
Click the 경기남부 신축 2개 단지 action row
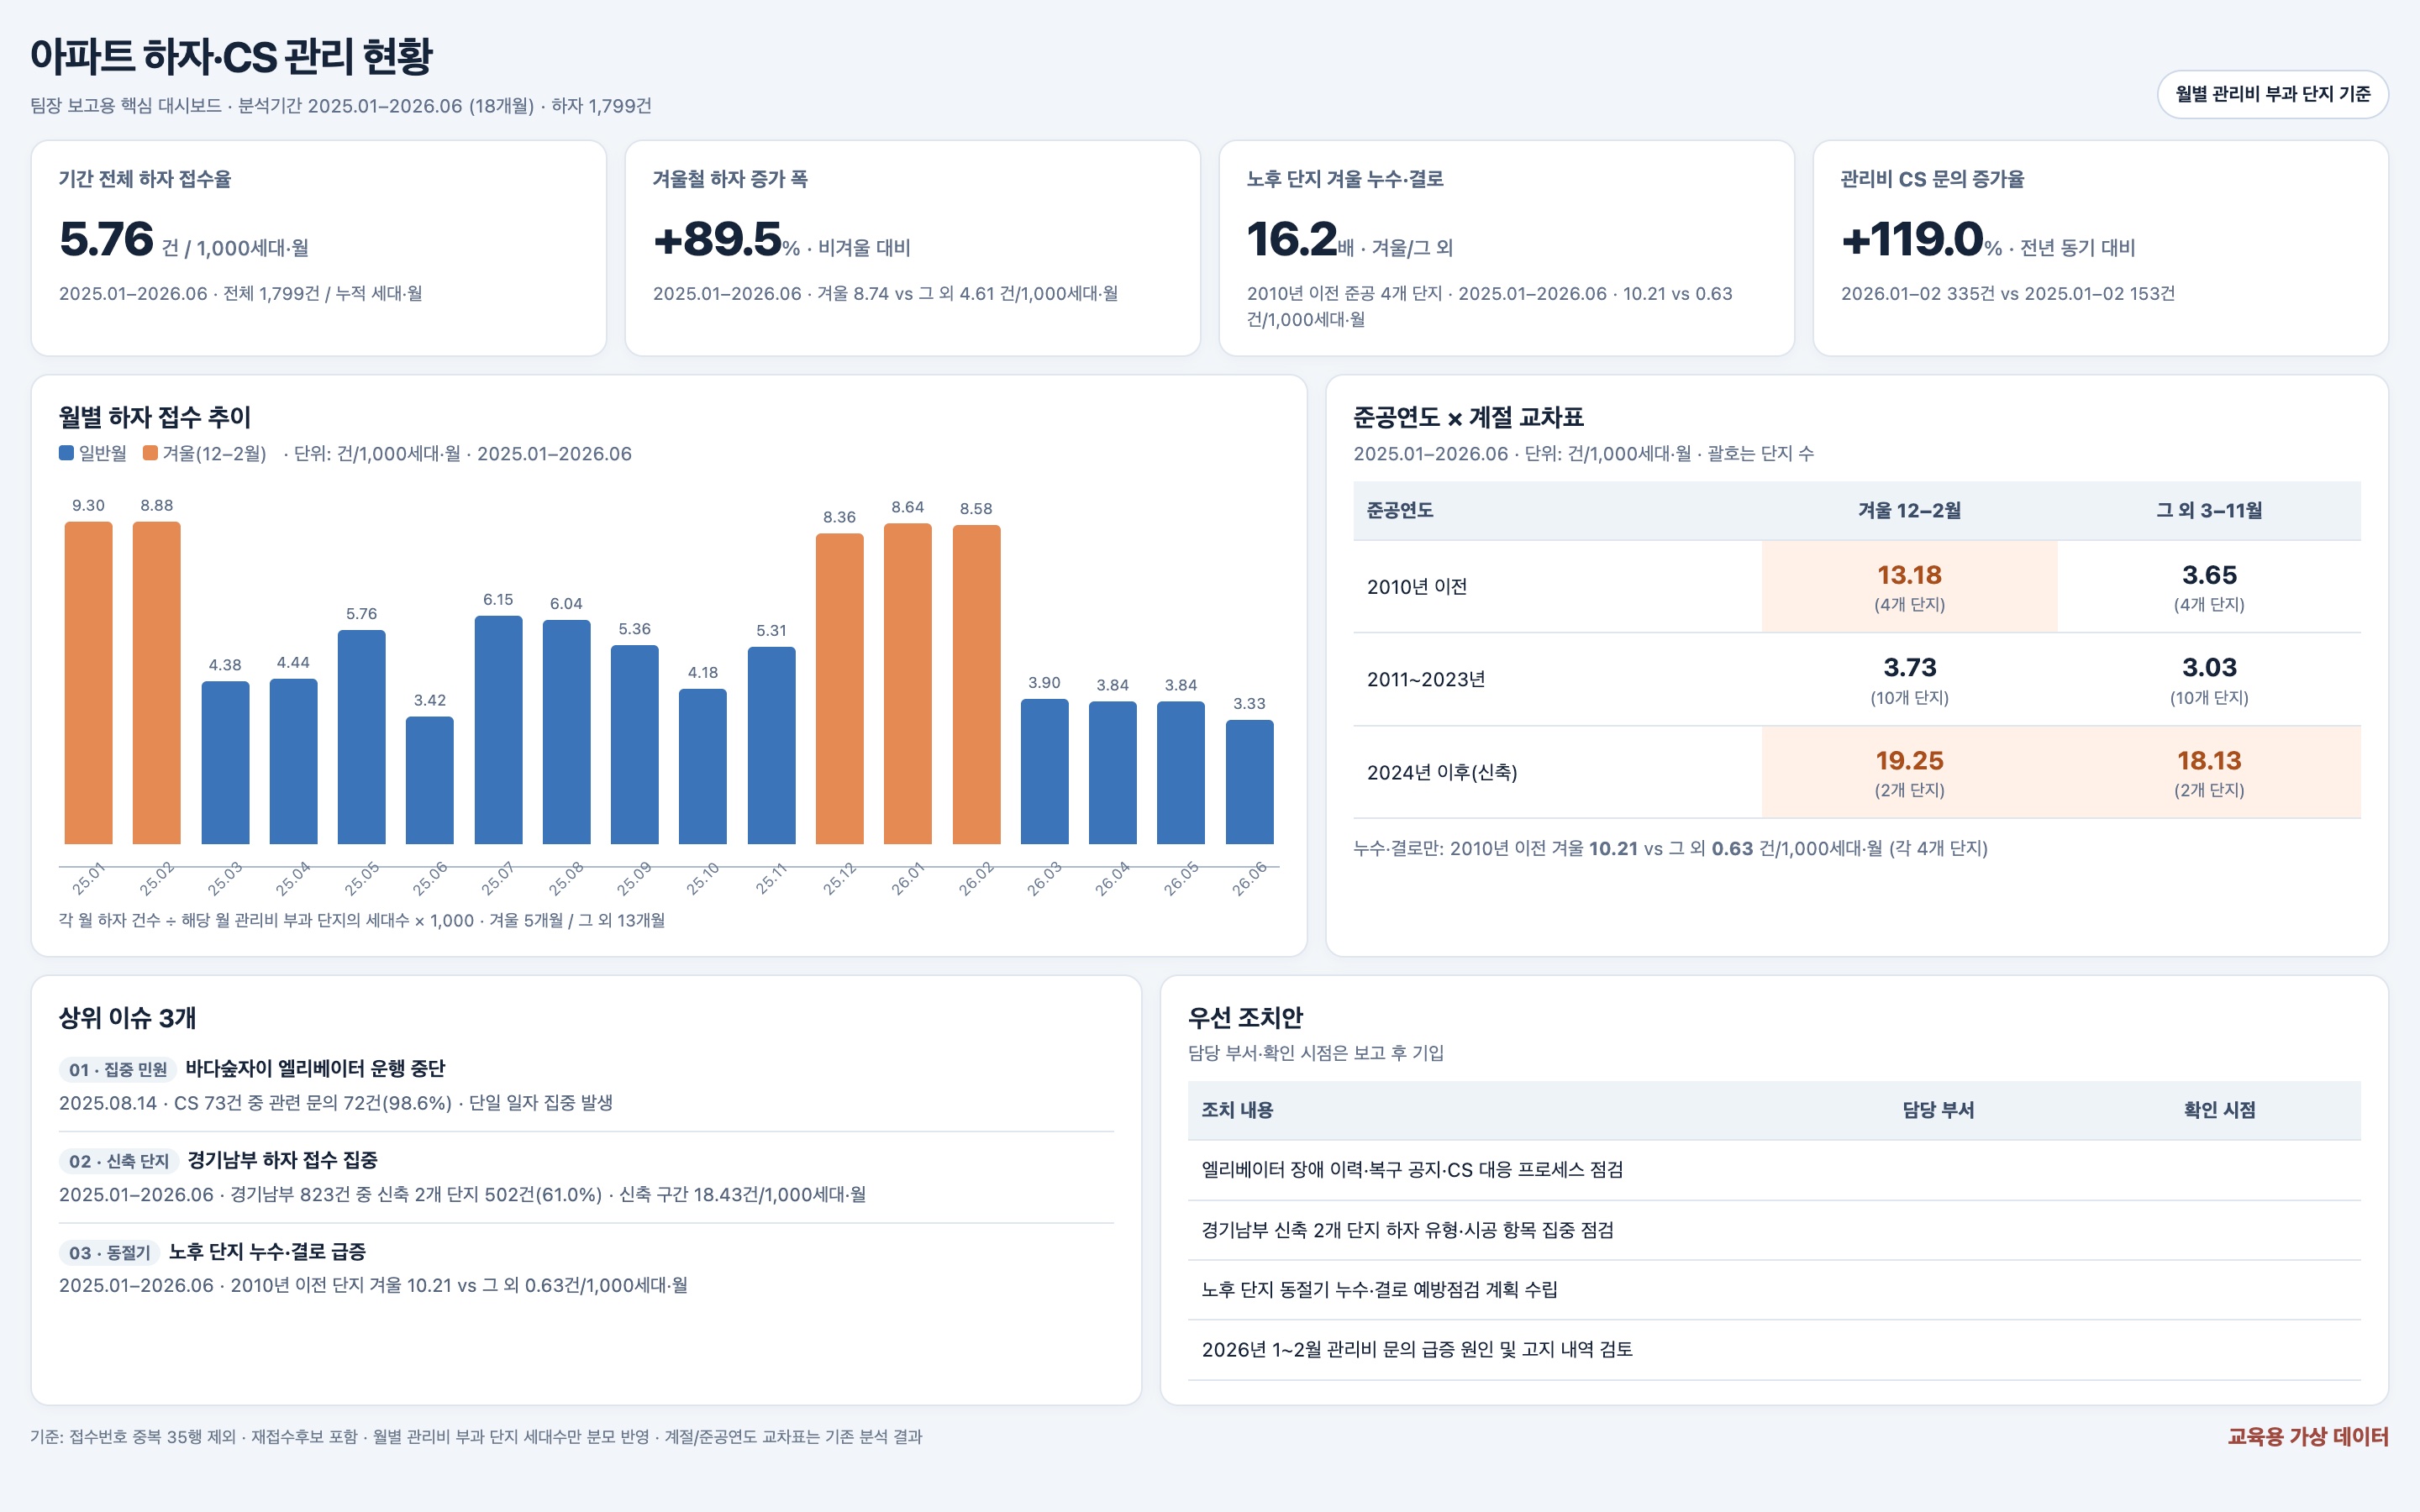click(x=1774, y=1230)
